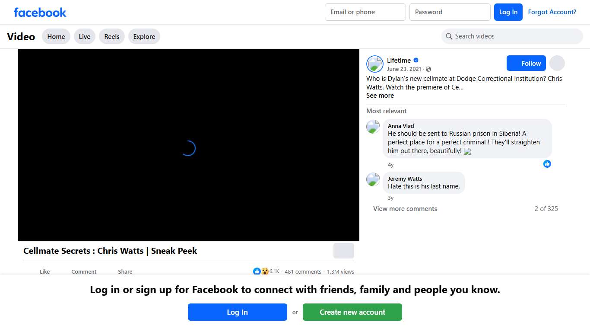Screen dimensions: 590x332
Task: Focus the Email or phone field
Action: pyautogui.click(x=365, y=12)
